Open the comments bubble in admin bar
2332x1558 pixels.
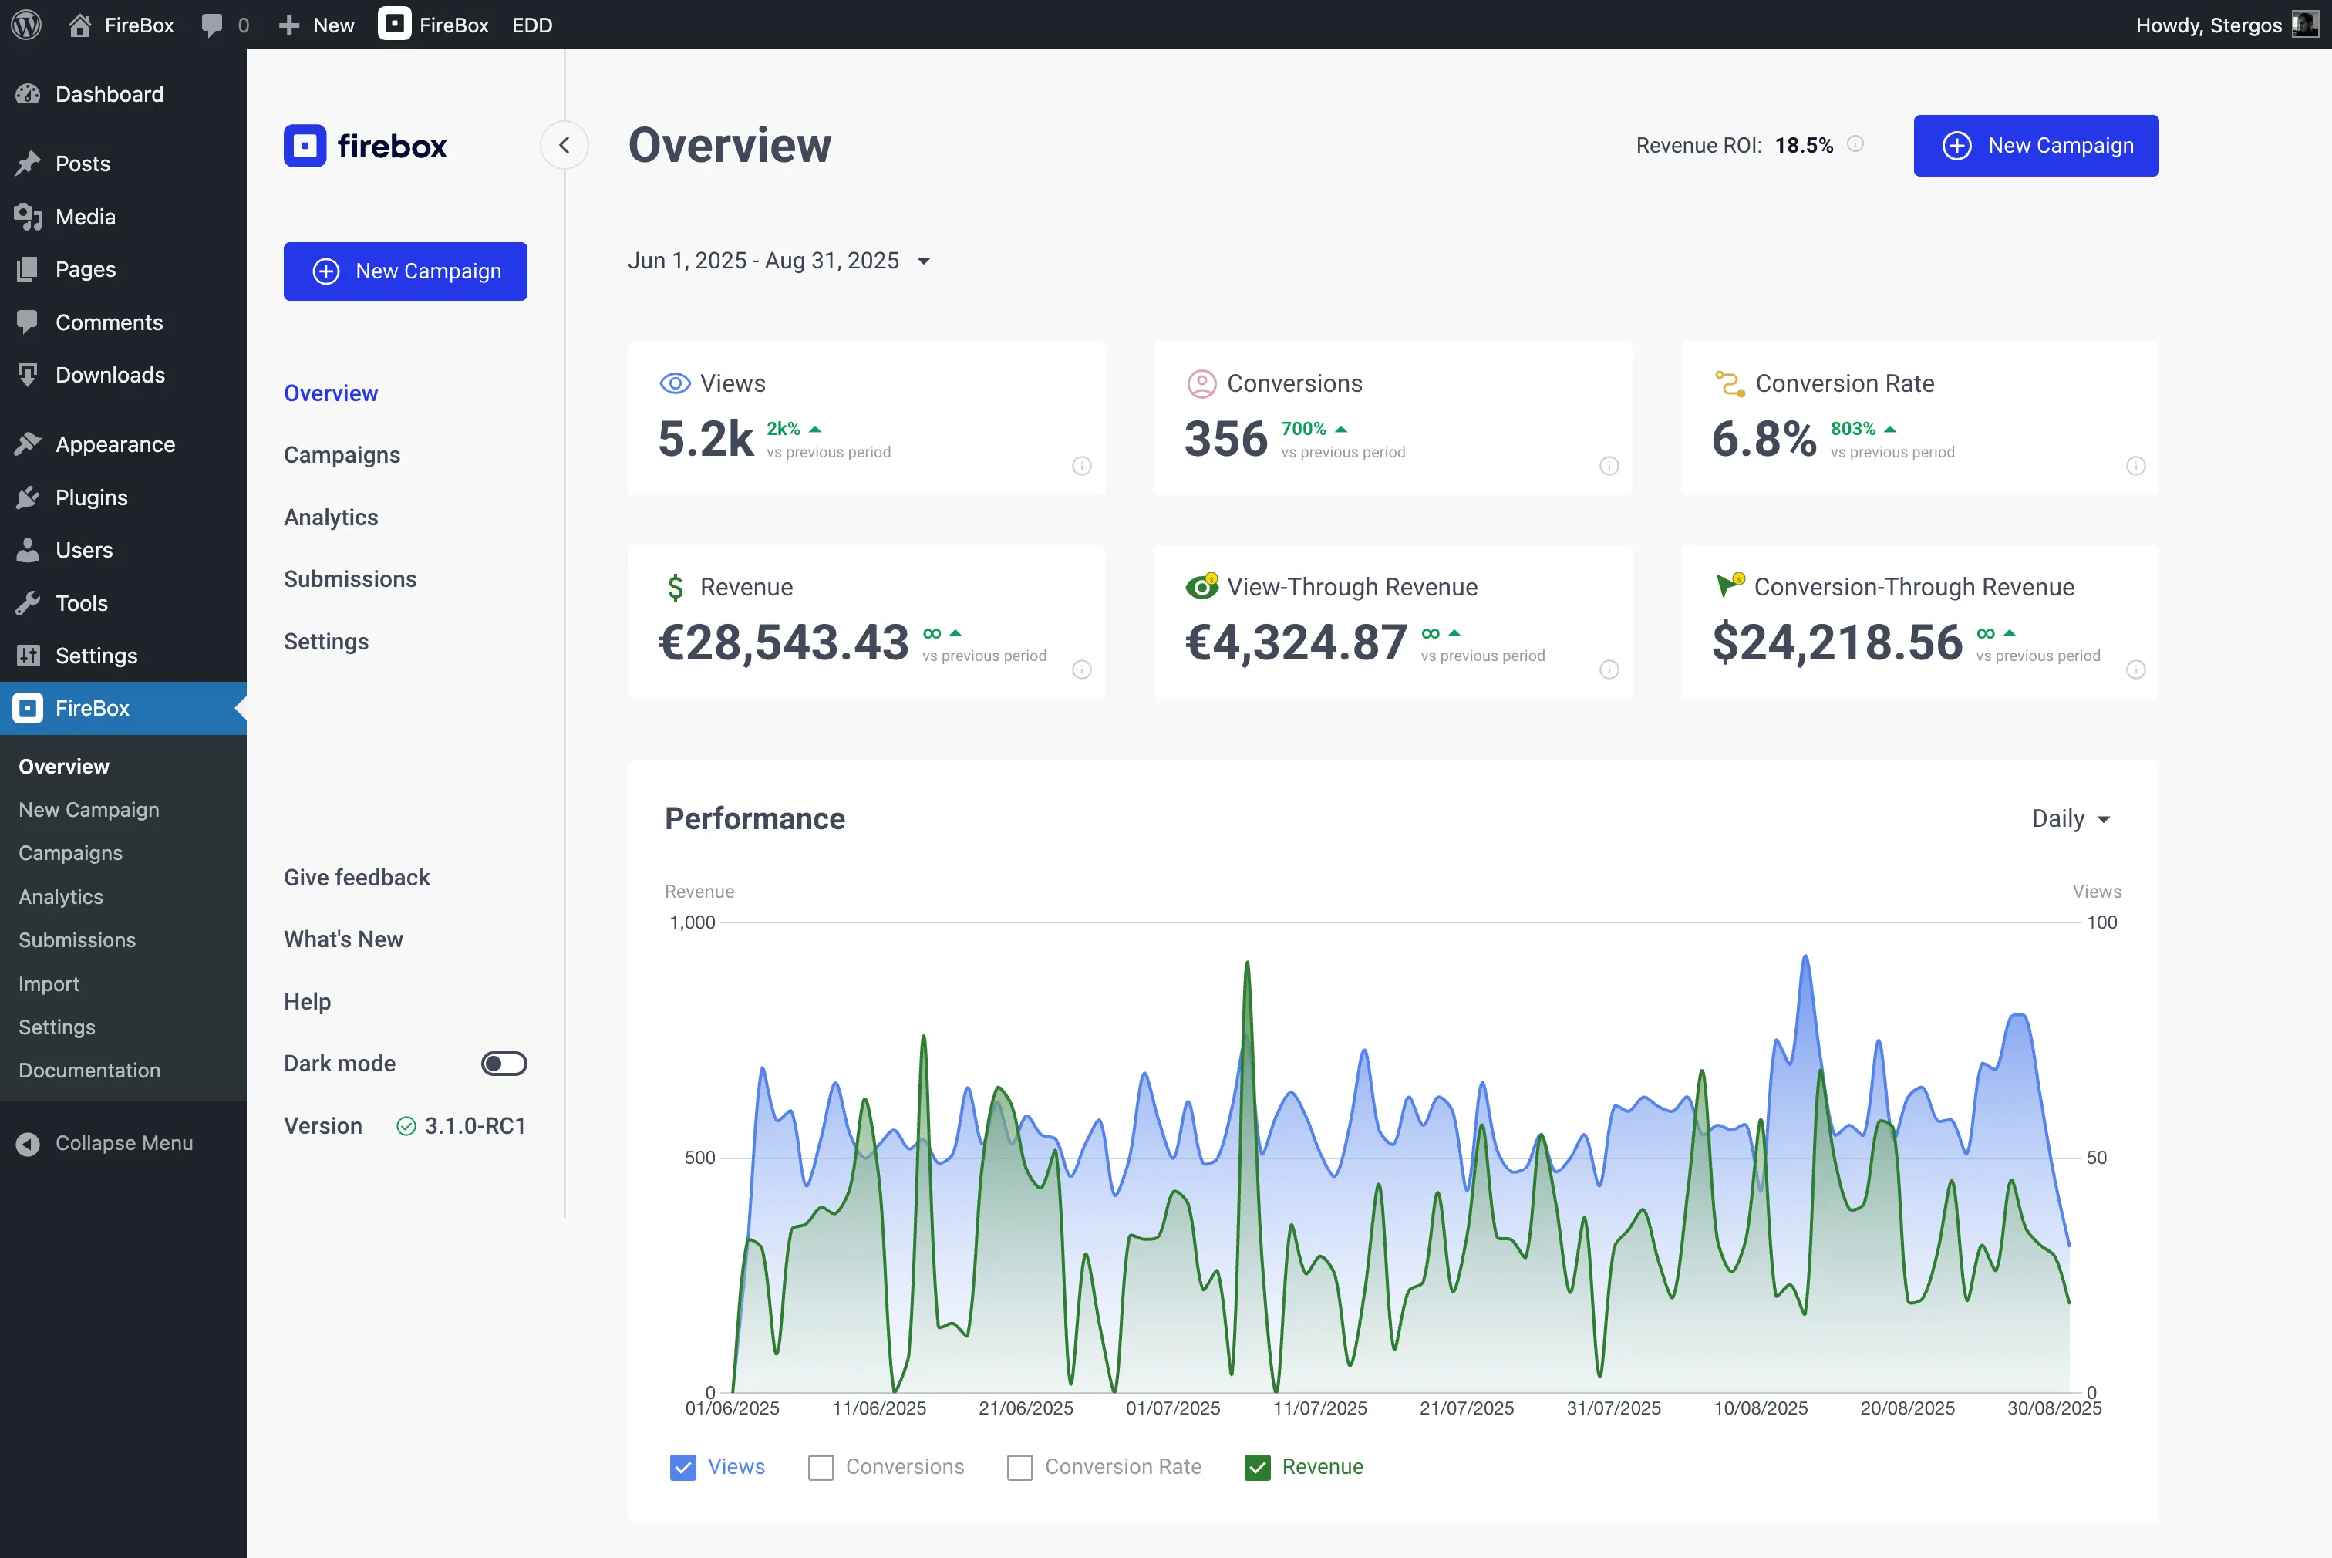pos(211,25)
